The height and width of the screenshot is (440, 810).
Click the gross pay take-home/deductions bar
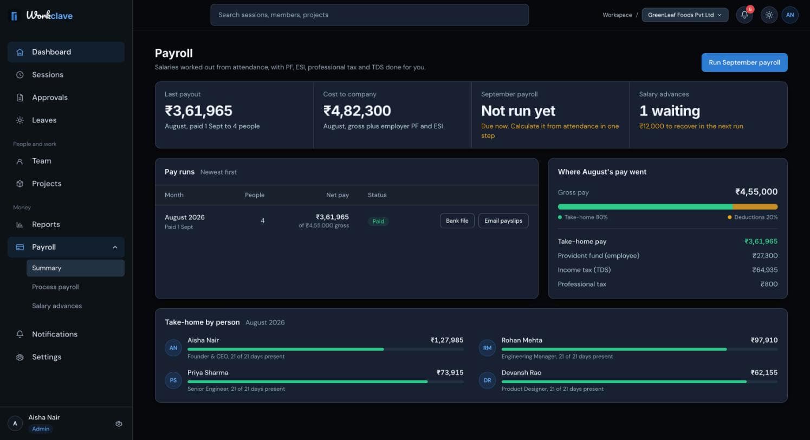[x=668, y=206]
